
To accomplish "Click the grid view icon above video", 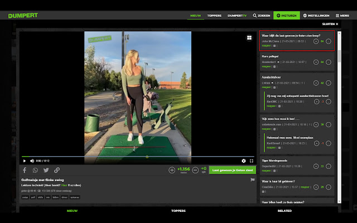I will coord(249,38).
